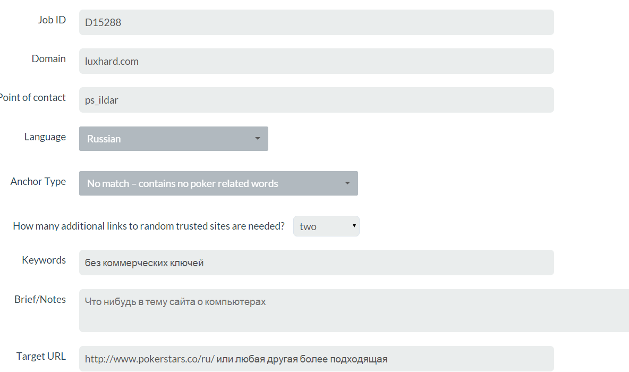
Task: Click the Job ID label
Action: [52, 20]
